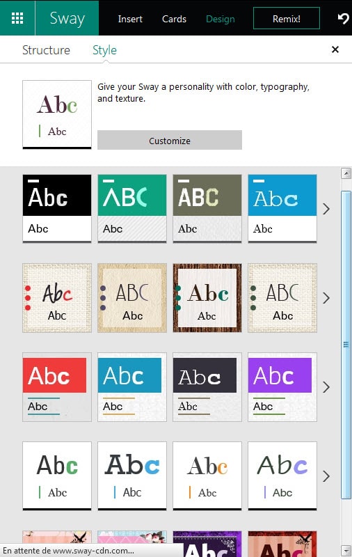The image size is (352, 557).
Task: Apply white style with lavender accent letter
Action: (x=282, y=476)
